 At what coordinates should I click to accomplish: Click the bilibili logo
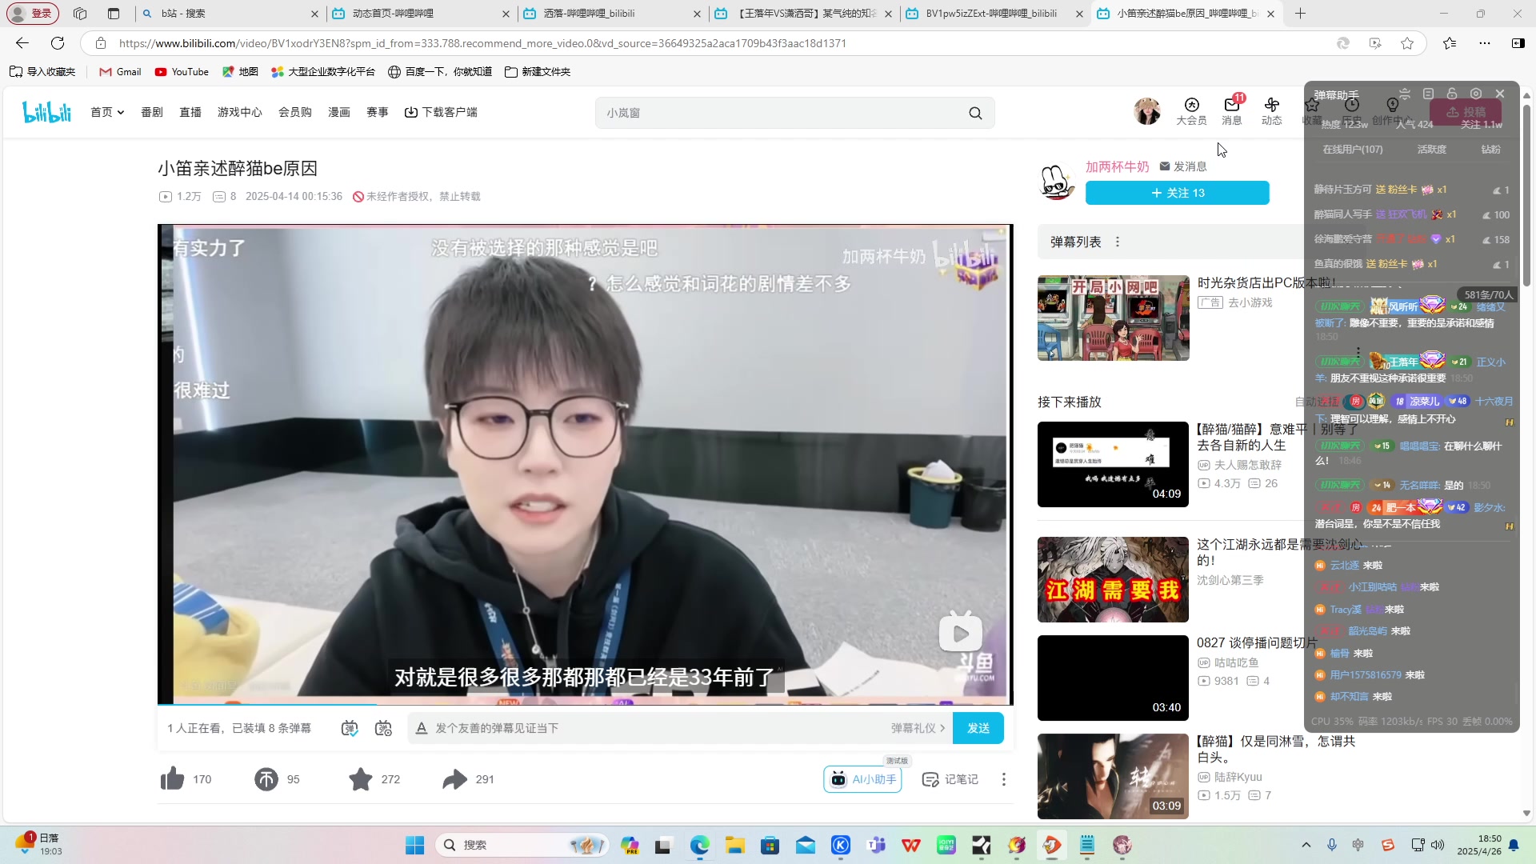pos(47,112)
